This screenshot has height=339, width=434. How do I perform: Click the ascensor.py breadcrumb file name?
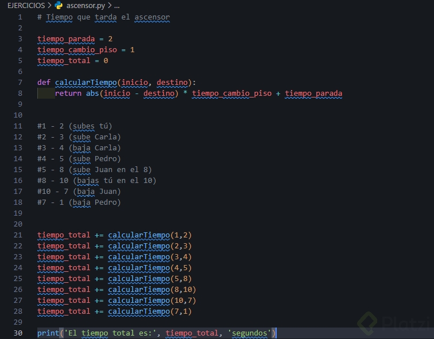coord(86,5)
